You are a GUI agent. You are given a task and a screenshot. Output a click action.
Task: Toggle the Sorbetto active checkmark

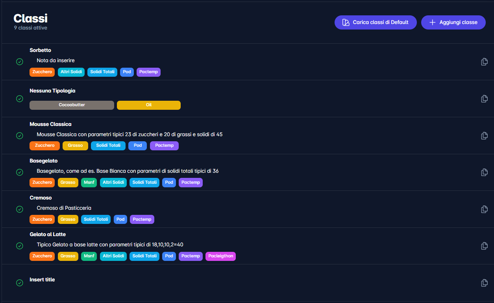point(19,62)
